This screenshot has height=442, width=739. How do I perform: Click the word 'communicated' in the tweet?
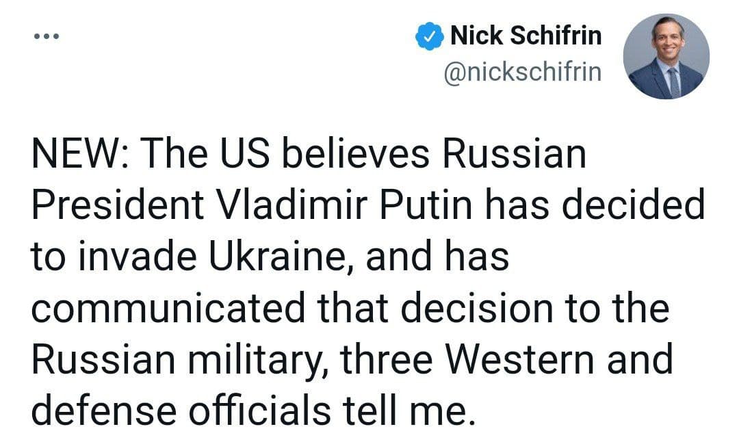(168, 308)
